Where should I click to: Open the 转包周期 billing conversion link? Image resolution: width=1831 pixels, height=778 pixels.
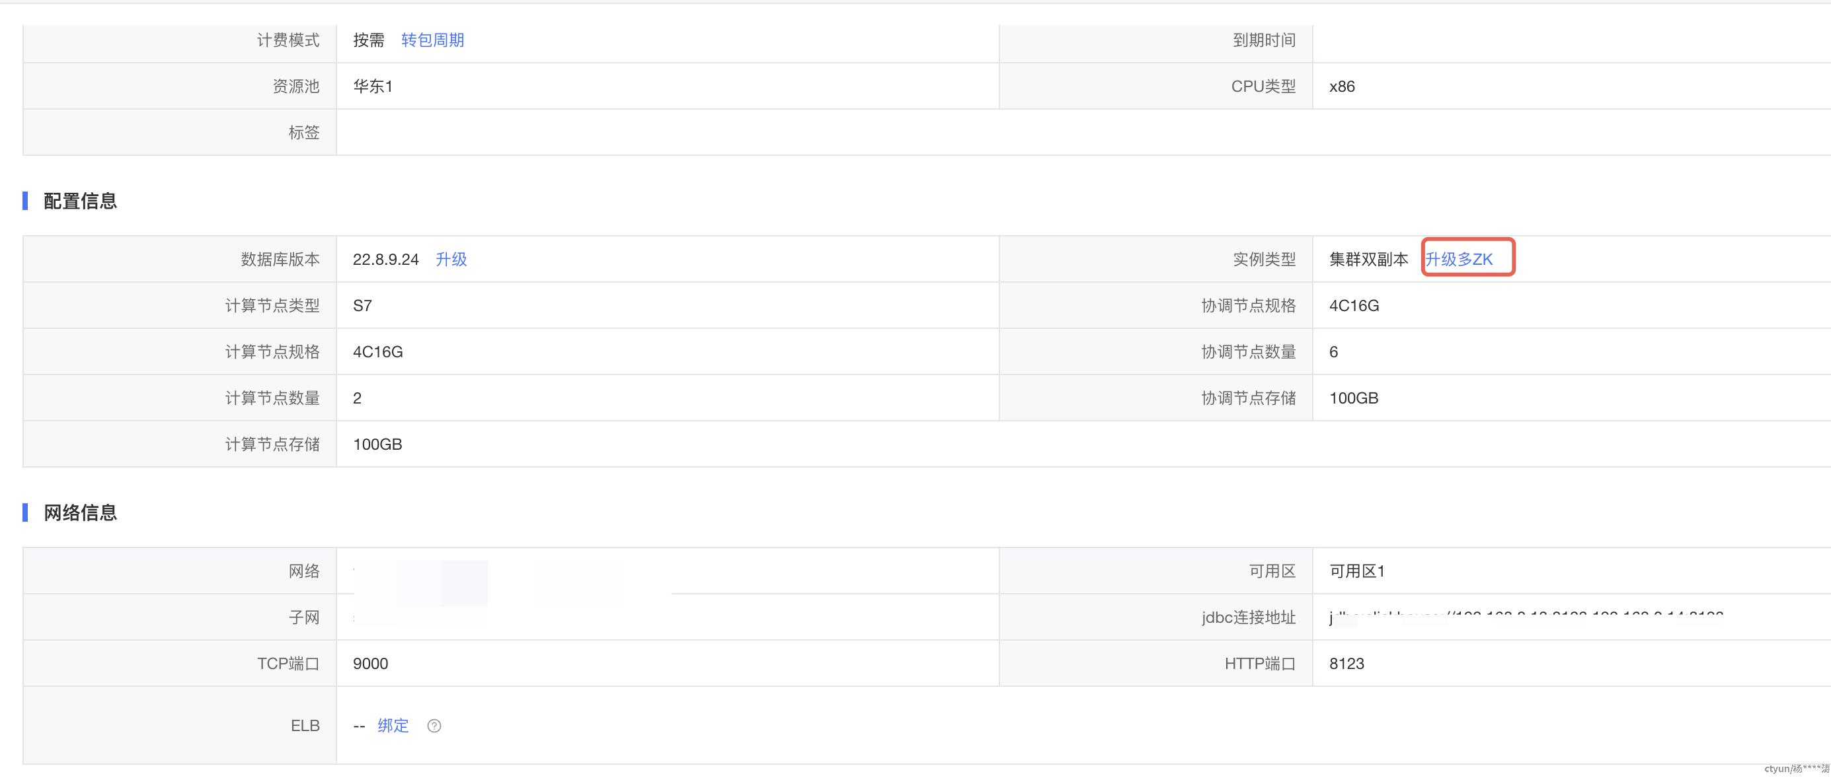pos(432,40)
